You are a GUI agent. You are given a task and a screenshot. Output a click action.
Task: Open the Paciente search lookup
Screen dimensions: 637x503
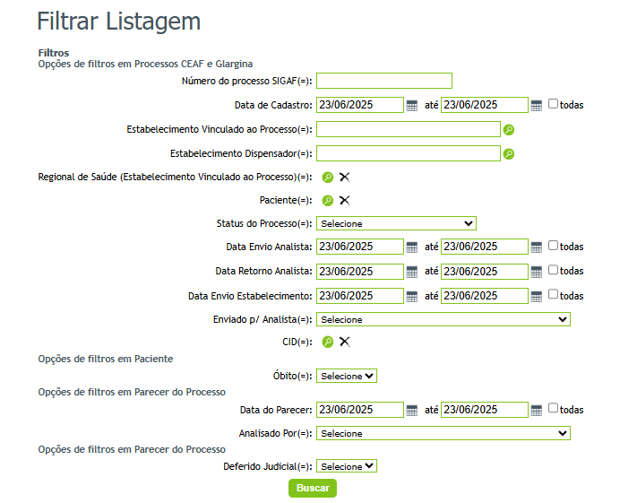[328, 201]
